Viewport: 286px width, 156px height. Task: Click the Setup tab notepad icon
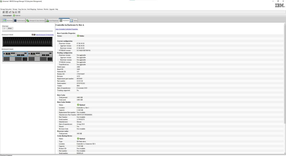tap(71, 20)
